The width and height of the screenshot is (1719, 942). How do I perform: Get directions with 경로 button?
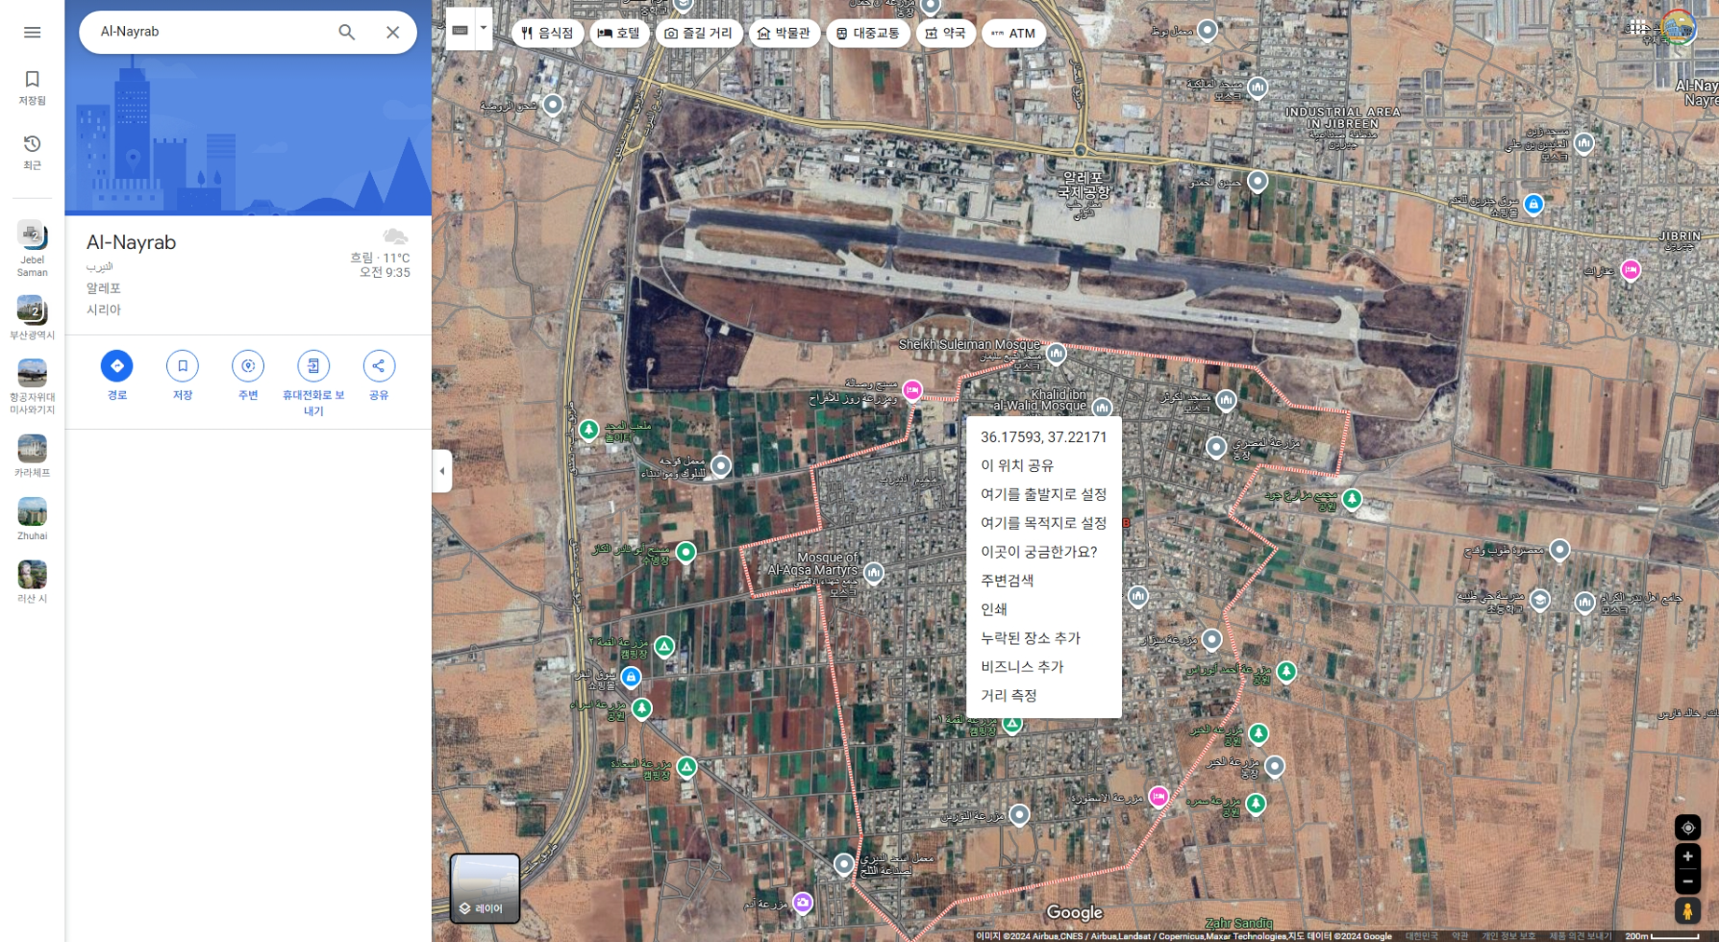(117, 375)
